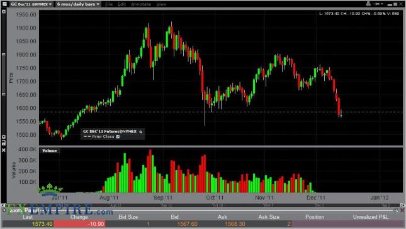Open the File menu
This screenshot has width=406, height=229.
coord(109,4)
